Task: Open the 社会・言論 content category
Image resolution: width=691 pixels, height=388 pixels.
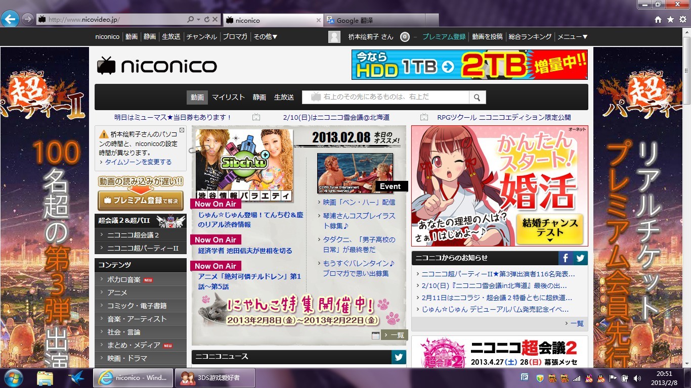Action: [x=141, y=332]
